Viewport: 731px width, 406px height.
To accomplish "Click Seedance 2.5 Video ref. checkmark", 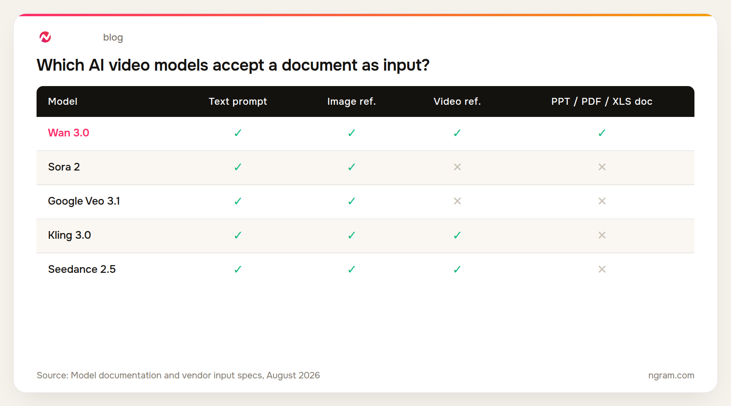I will (457, 269).
